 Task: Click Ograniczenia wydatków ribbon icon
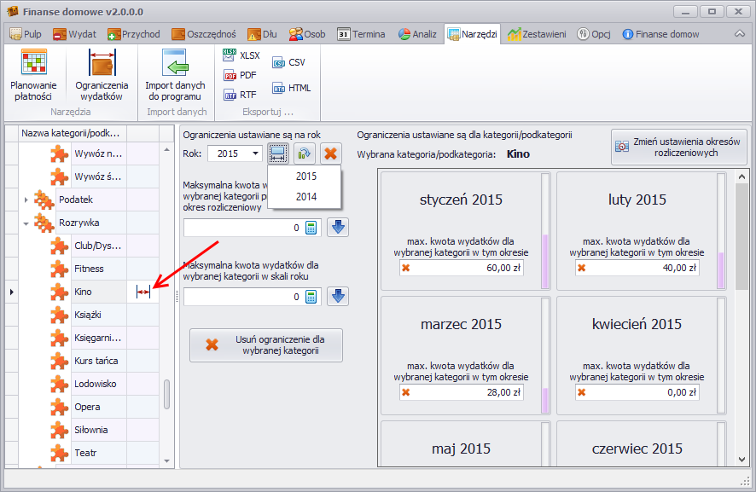[102, 75]
